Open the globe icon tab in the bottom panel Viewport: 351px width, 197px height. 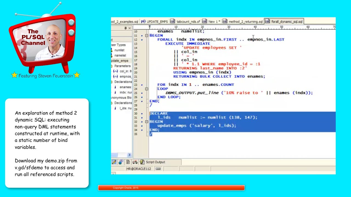(121, 162)
